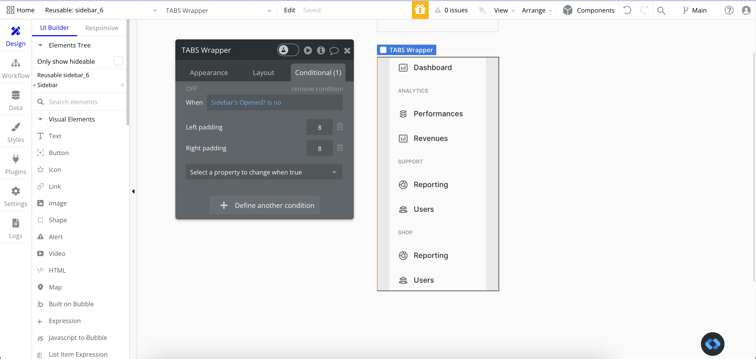Screen dimensions: 756x359
Task: Select the Conditional (1) tab
Action: click(x=318, y=72)
